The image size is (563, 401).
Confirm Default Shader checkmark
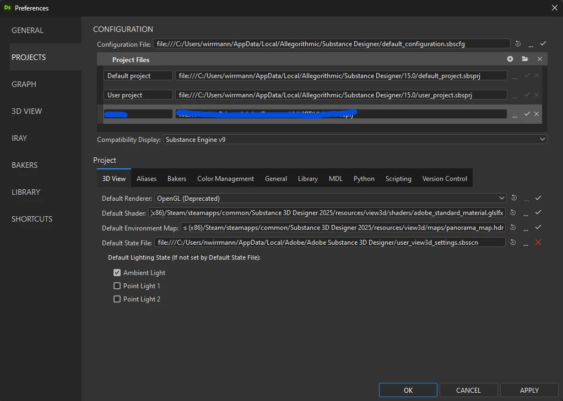[538, 212]
